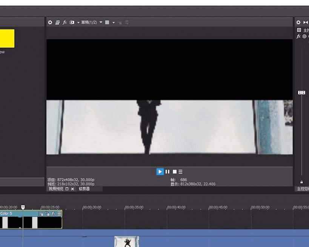The width and height of the screenshot is (309, 247).
Task: Switch to 视频预览 tab
Action: (56, 189)
